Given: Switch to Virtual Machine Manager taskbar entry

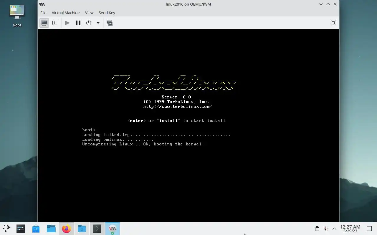Looking at the screenshot, I should coord(113,229).
